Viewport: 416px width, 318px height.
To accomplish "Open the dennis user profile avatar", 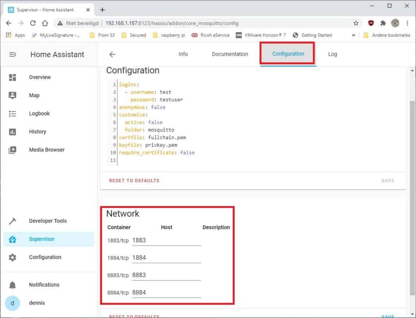I will pyautogui.click(x=13, y=303).
